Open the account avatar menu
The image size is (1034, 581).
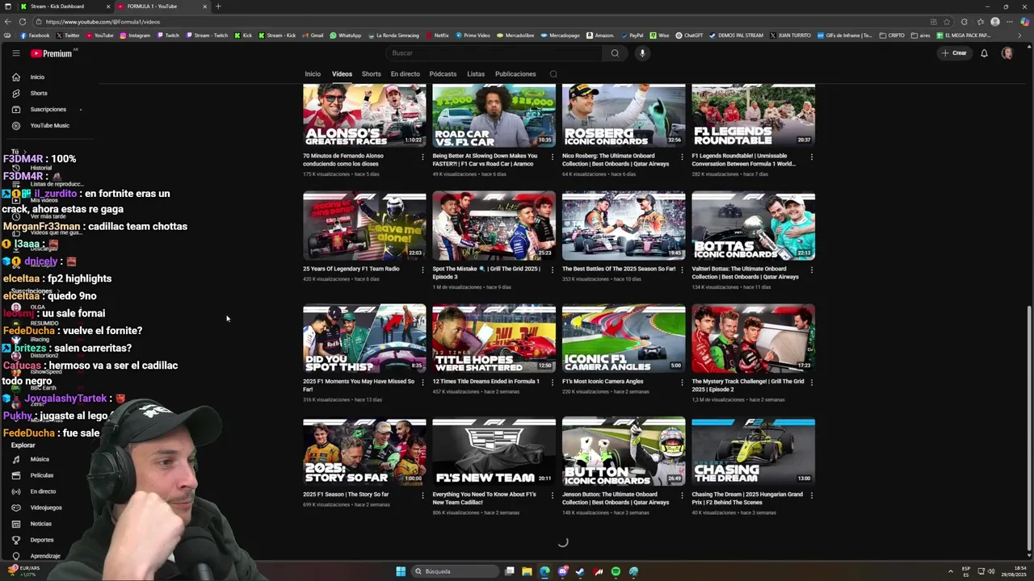(1007, 53)
